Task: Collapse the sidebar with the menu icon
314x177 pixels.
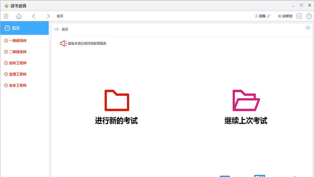Action: 6,16
